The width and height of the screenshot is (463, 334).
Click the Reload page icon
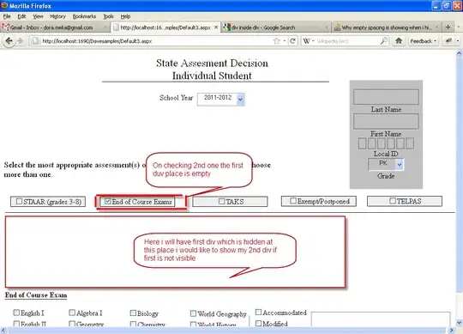(x=292, y=41)
